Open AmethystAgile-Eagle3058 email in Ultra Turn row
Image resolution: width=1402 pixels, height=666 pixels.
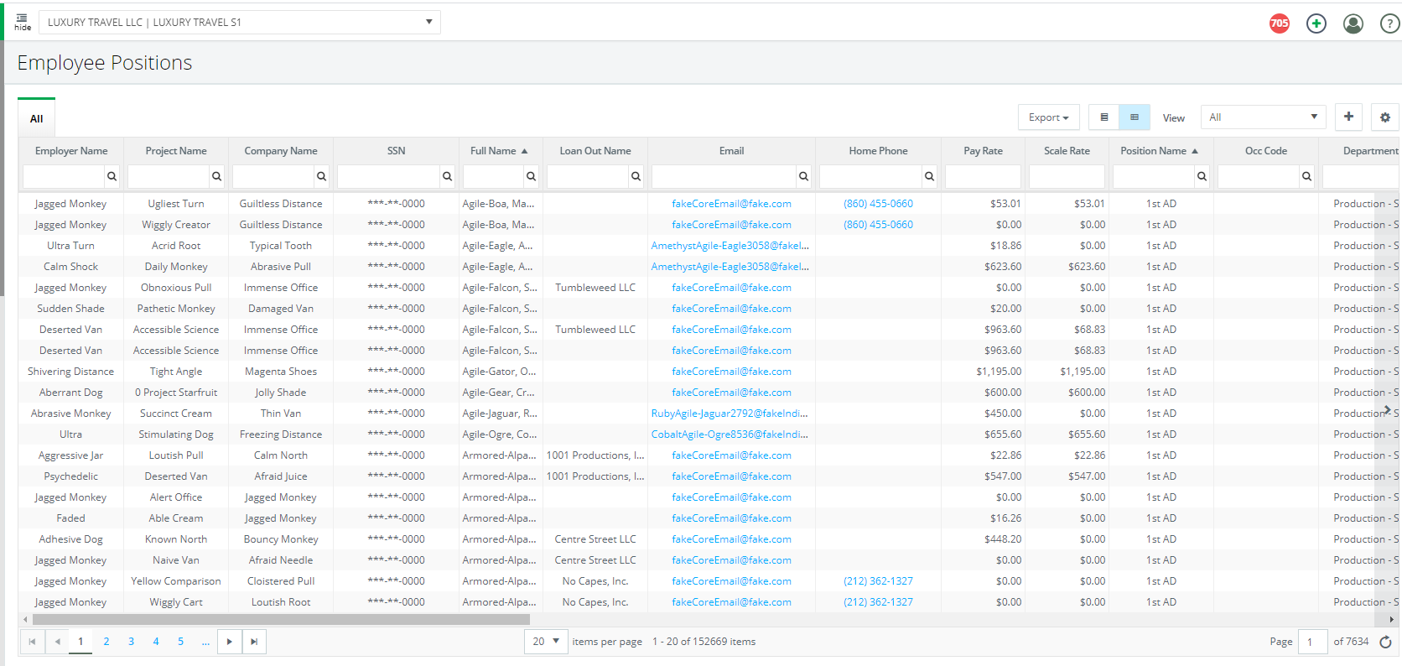click(730, 246)
